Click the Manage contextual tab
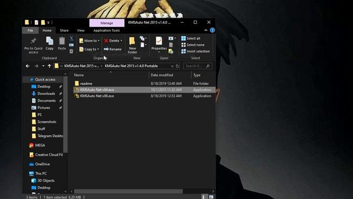 tap(106, 23)
